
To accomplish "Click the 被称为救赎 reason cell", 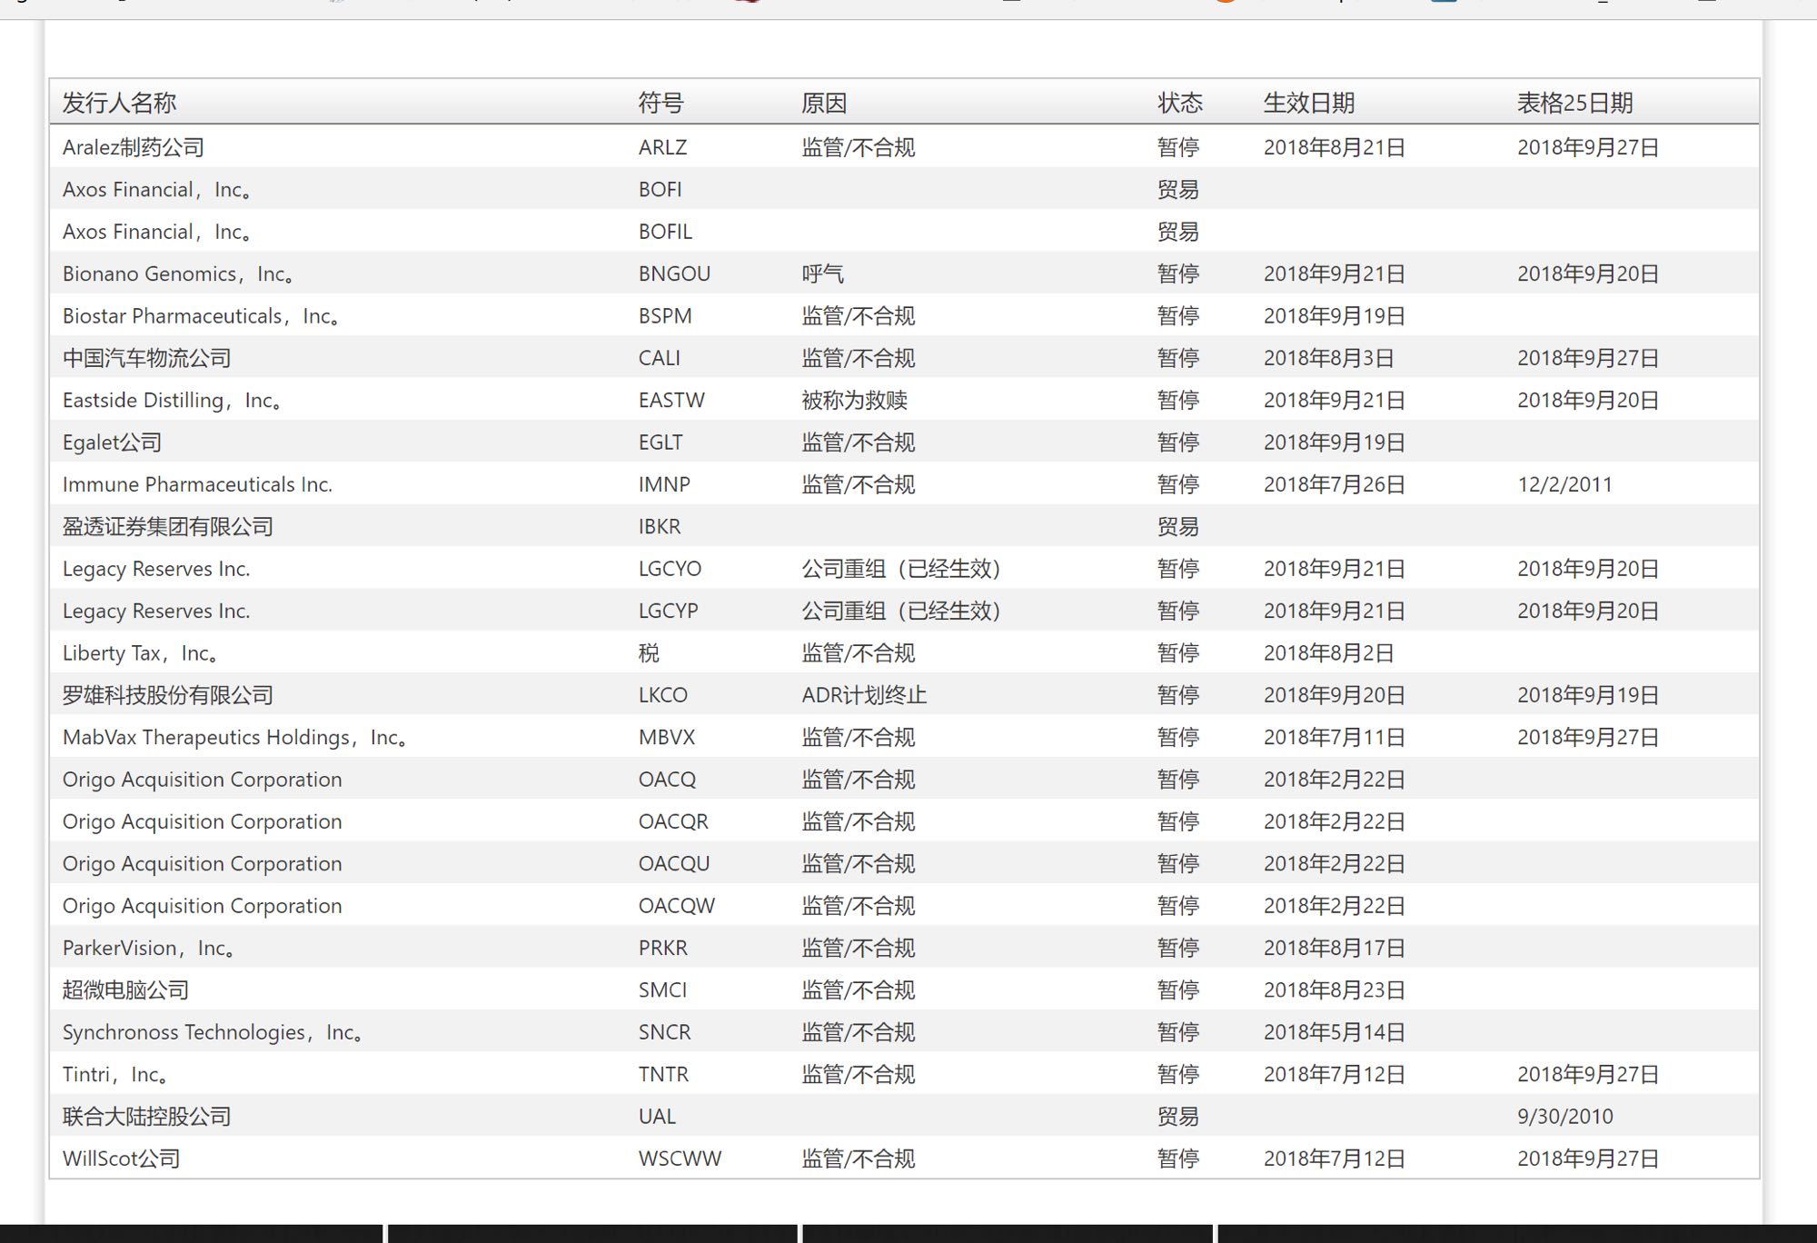I will click(854, 400).
